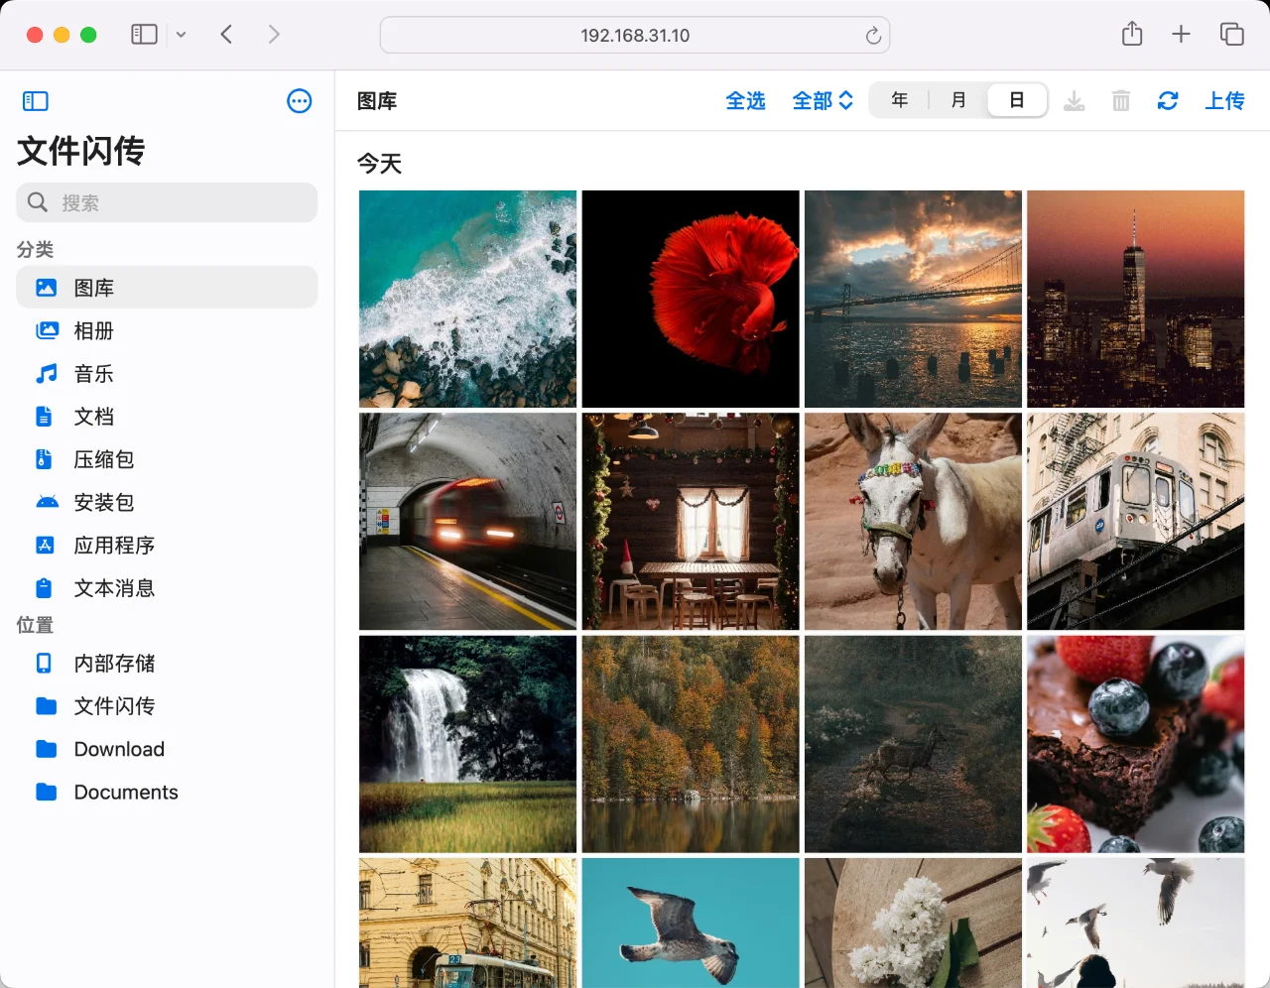Image resolution: width=1270 pixels, height=988 pixels.
Task: Open the city skyline night photo
Action: tap(1136, 300)
